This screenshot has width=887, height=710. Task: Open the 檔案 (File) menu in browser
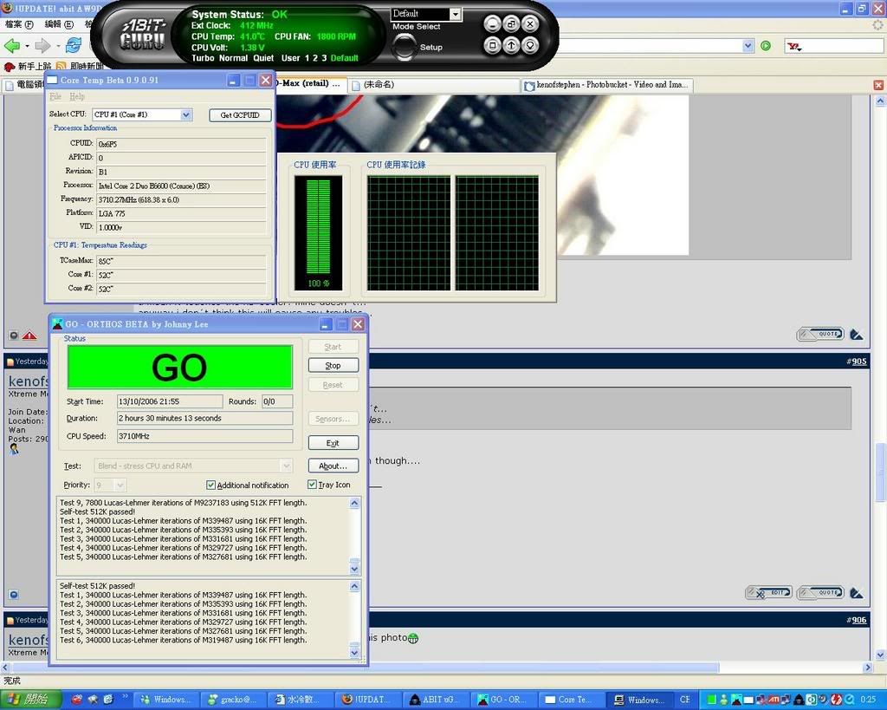point(19,24)
